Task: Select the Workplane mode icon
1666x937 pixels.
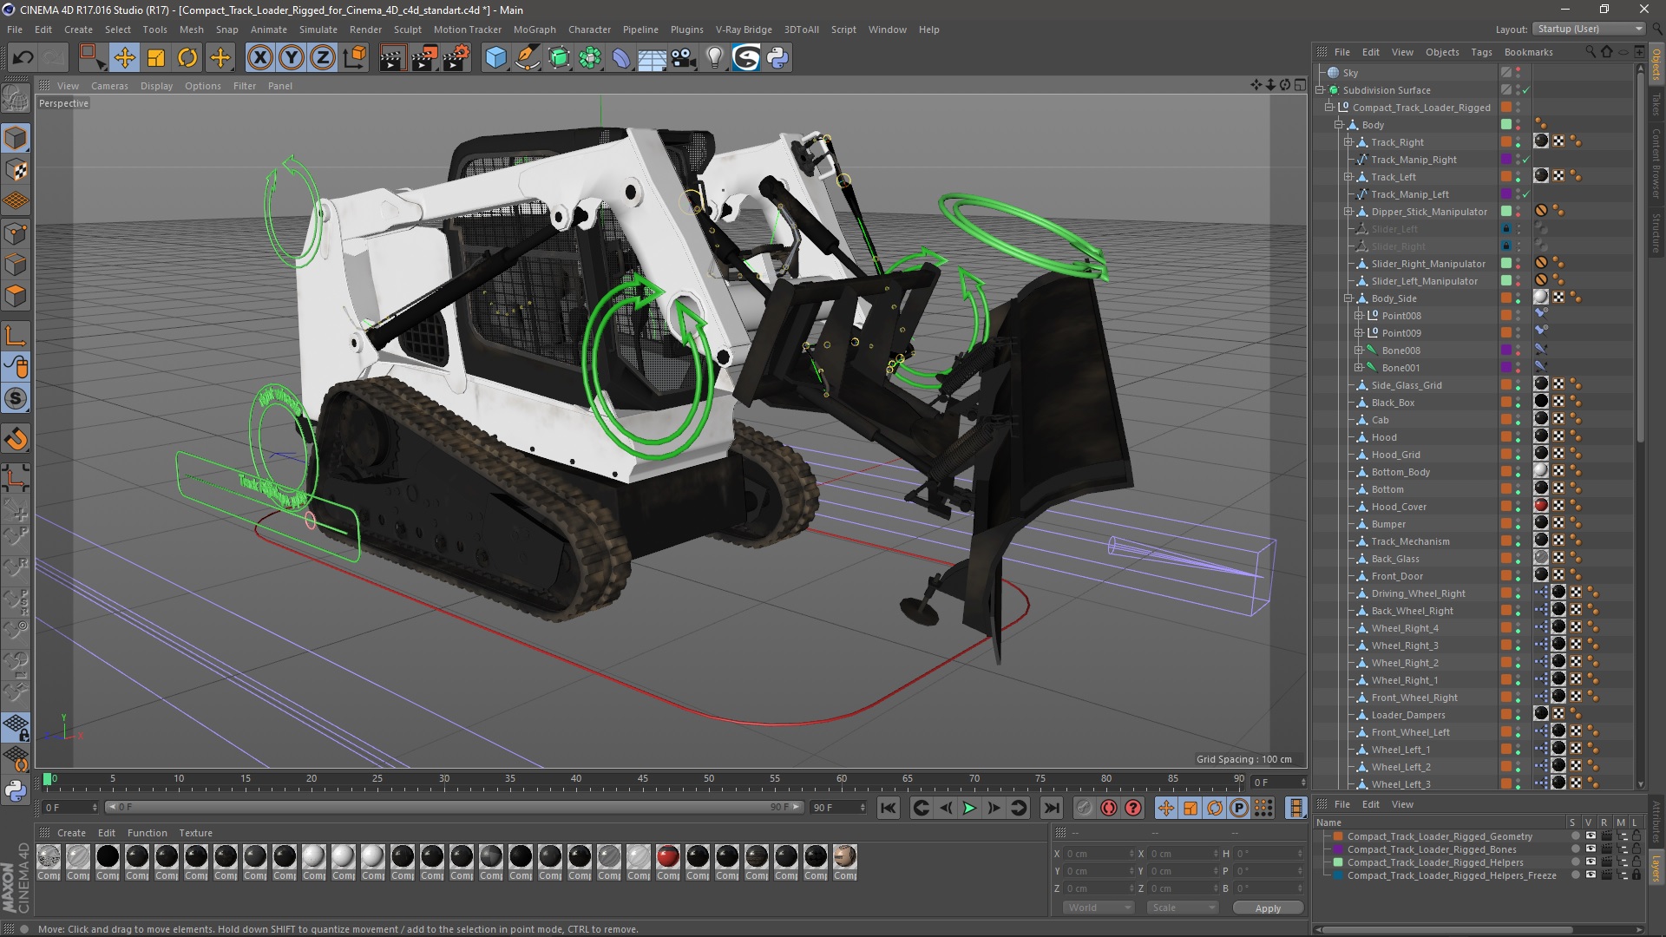Action: coord(16,201)
